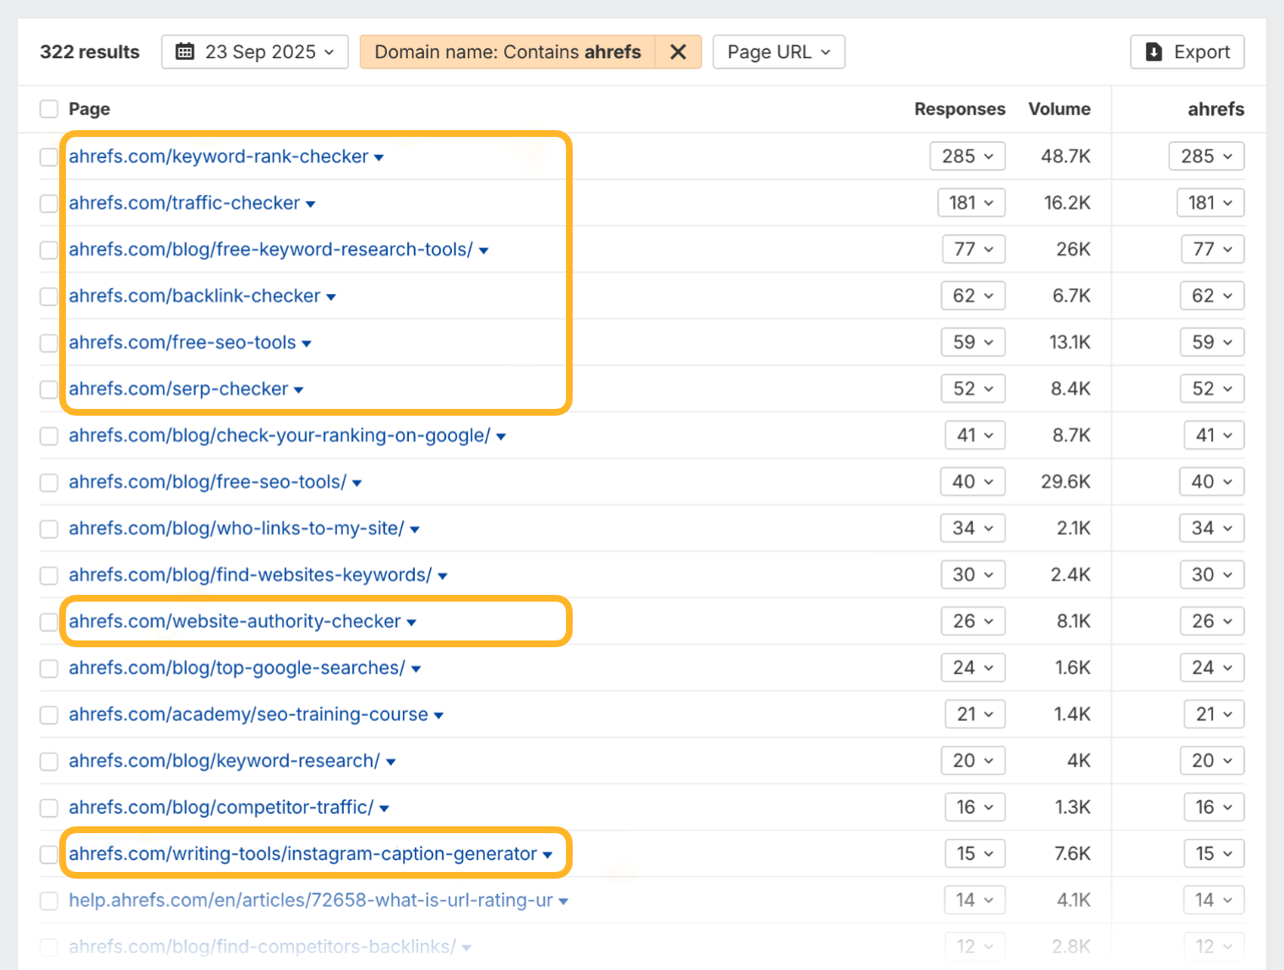Check the keyword-rank-checker row checkbox
The width and height of the screenshot is (1284, 970).
click(49, 157)
